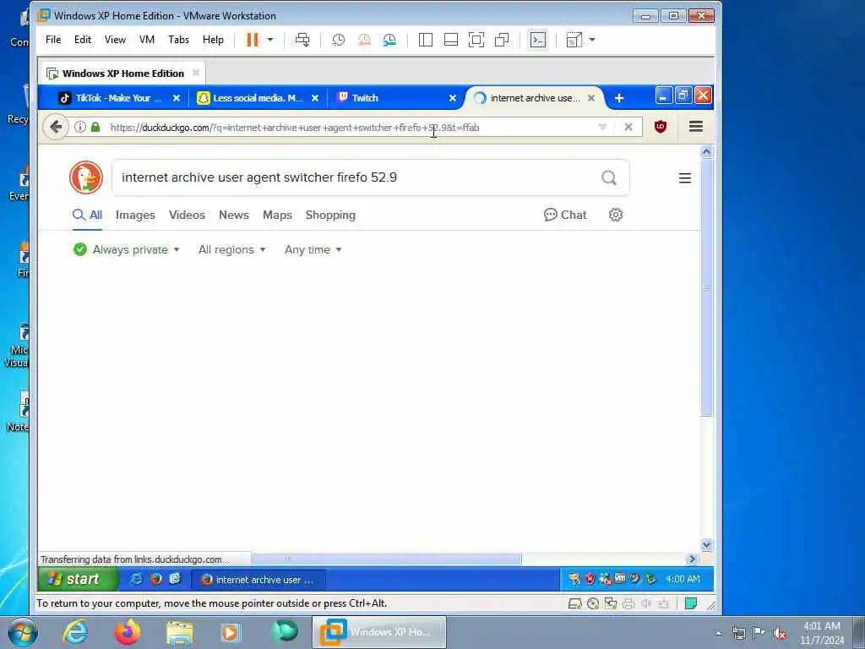
Task: Click the DuckDuckGo logo
Action: (86, 177)
